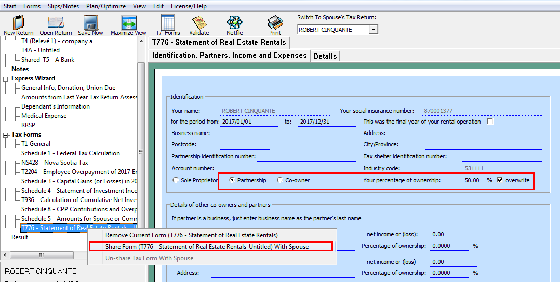Launch Netfile from the toolbar
Viewport: 560px width, 282px height.
click(x=235, y=22)
